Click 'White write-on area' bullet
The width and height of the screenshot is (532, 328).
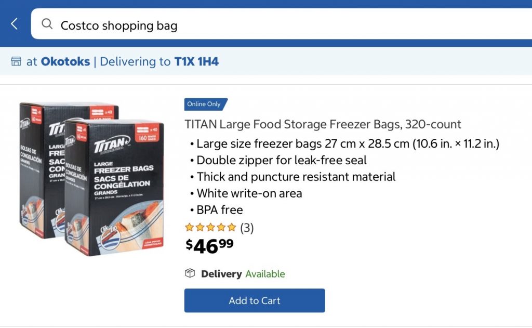pos(249,193)
